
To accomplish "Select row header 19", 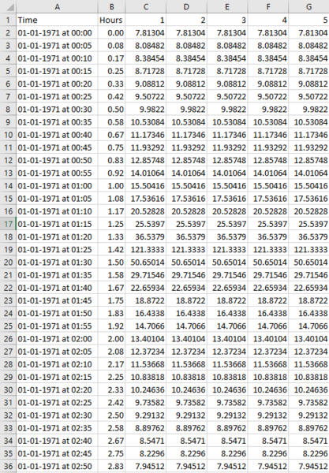I will pos(8,249).
